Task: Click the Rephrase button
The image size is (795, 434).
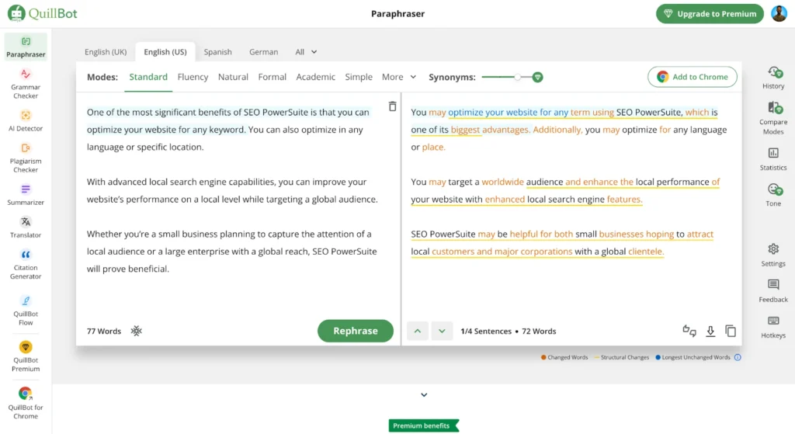Action: [355, 331]
